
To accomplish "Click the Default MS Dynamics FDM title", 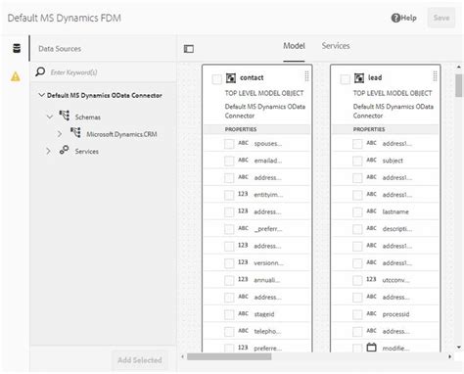I will click(x=65, y=18).
